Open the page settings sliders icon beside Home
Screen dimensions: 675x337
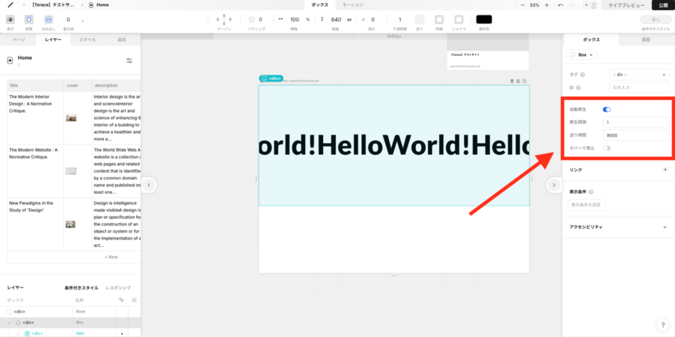(129, 61)
